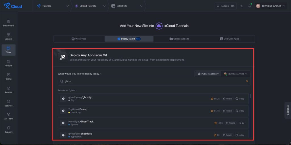
Task: Open Support in the sidebar
Action: 9,130
